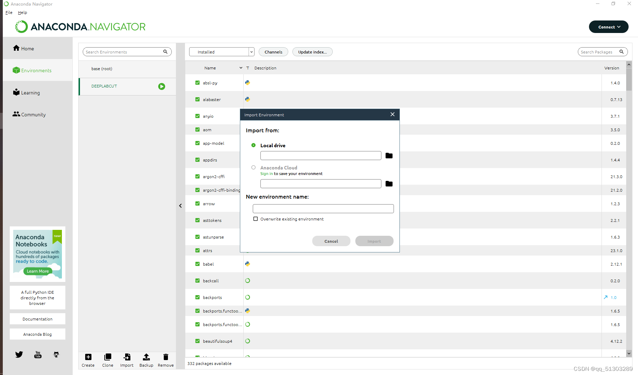Click the Anaconda Cloud path input field
The height and width of the screenshot is (375, 638).
[321, 184]
